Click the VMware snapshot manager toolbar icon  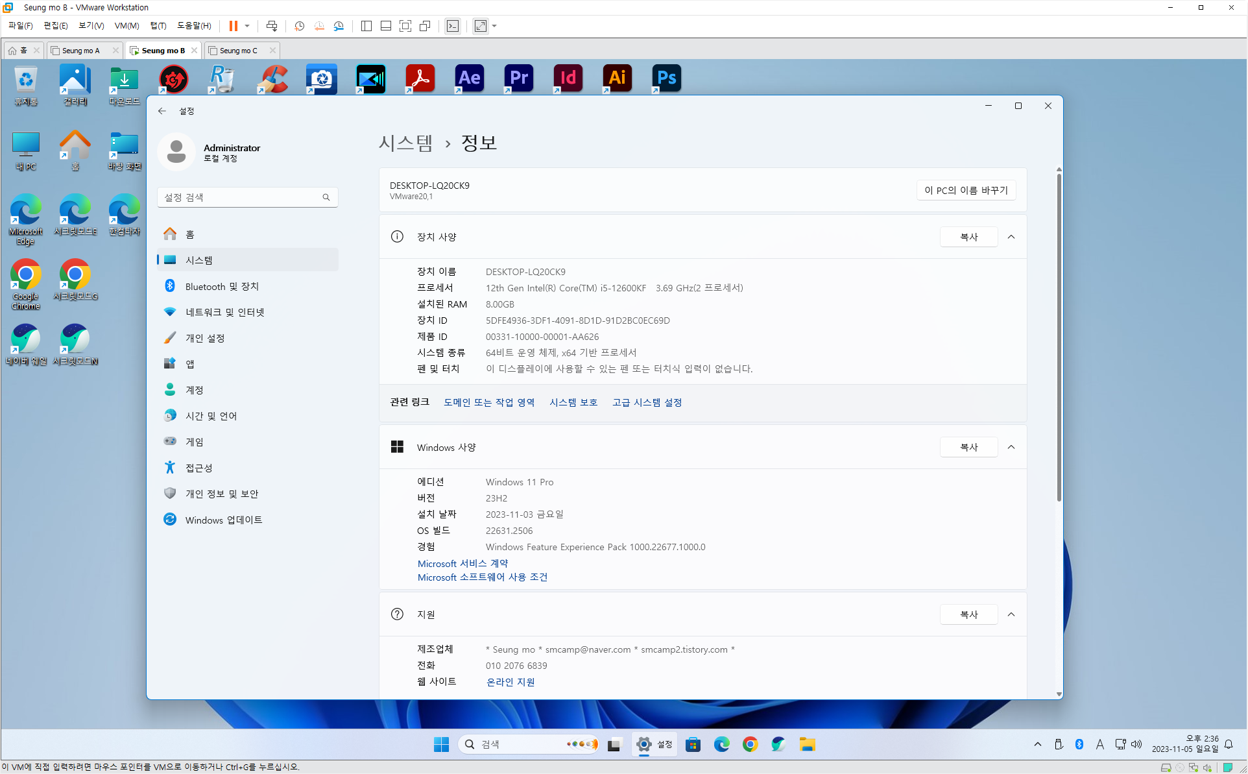point(339,26)
